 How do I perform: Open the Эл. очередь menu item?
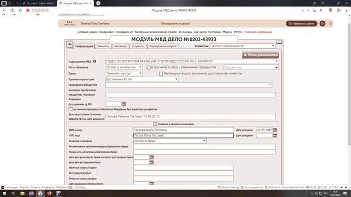[185, 32]
